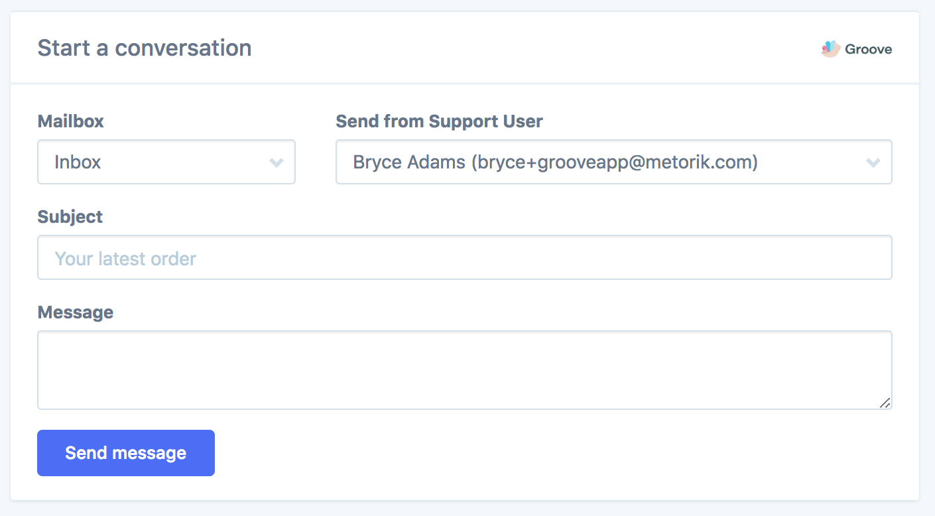Click the Message field label

(x=76, y=312)
